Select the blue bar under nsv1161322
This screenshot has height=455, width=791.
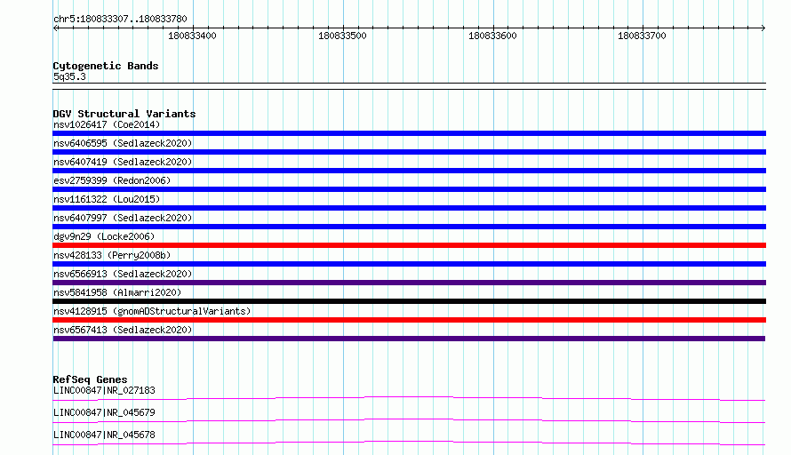pyautogui.click(x=409, y=208)
